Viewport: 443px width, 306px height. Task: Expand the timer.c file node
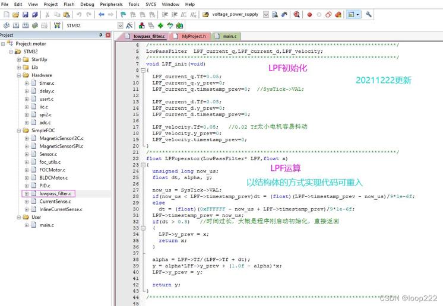[27, 83]
